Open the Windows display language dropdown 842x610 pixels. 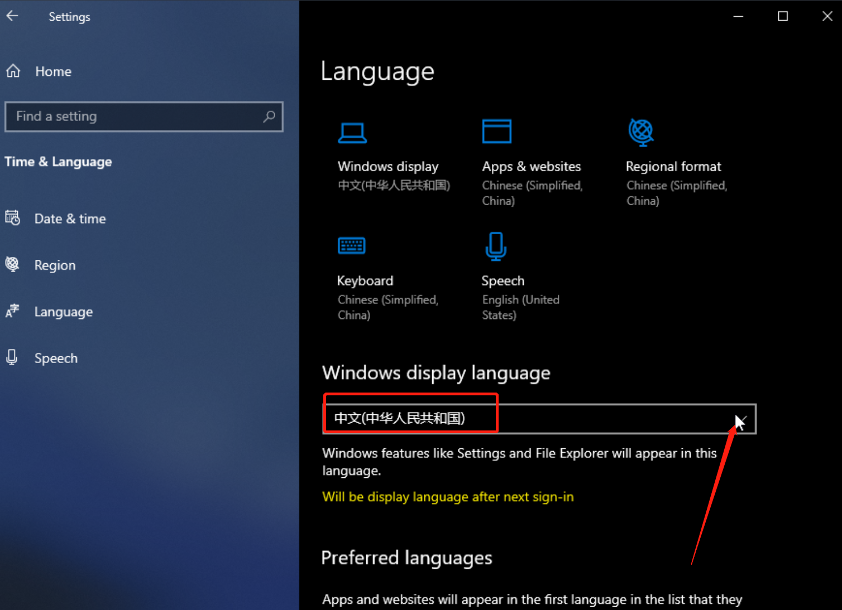tap(539, 419)
